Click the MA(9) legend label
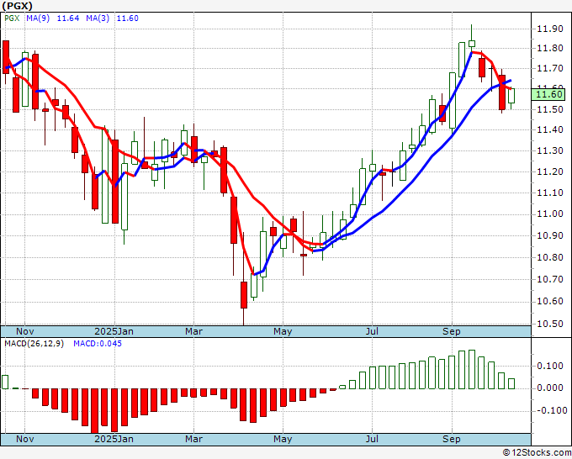 [38, 18]
